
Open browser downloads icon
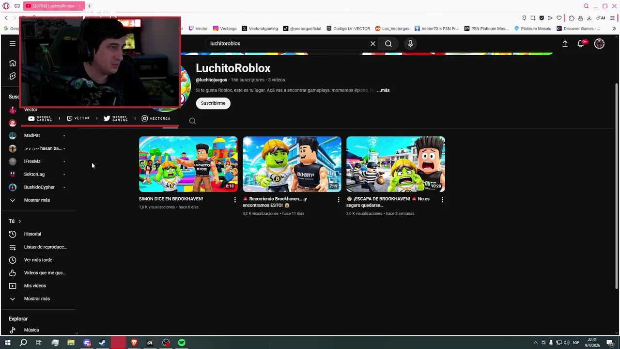point(589,18)
